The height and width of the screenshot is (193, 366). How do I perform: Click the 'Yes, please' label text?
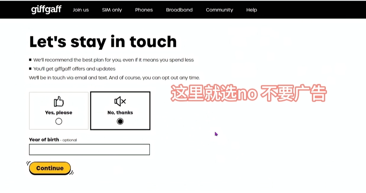[x=59, y=112]
